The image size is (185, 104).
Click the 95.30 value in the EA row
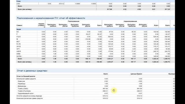134,32
